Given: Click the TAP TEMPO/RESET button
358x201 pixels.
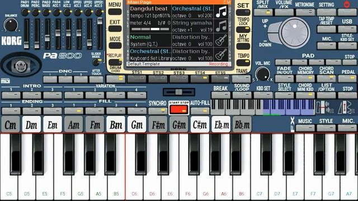Looking at the screenshot, I should pyautogui.click(x=326, y=29).
